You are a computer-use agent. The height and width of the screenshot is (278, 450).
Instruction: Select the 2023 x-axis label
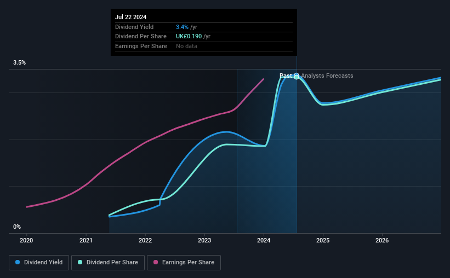(204, 240)
